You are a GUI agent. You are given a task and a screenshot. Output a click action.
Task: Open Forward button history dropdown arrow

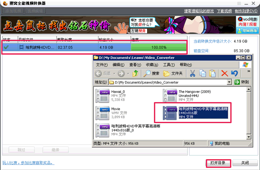[128, 74]
